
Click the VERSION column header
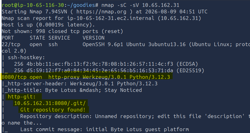[x=94, y=38]
